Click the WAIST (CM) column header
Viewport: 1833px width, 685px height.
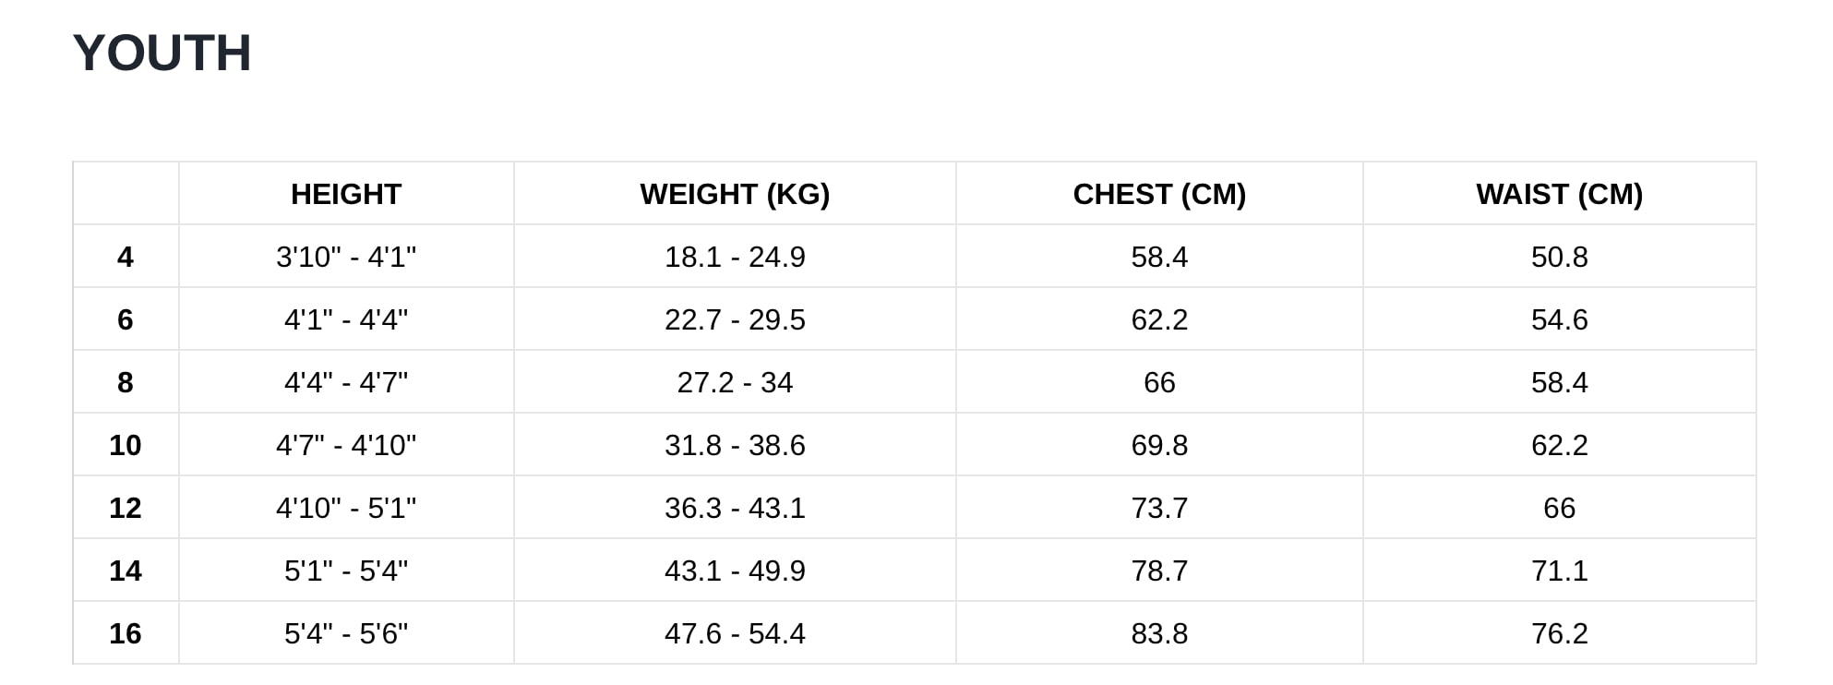click(x=1559, y=194)
